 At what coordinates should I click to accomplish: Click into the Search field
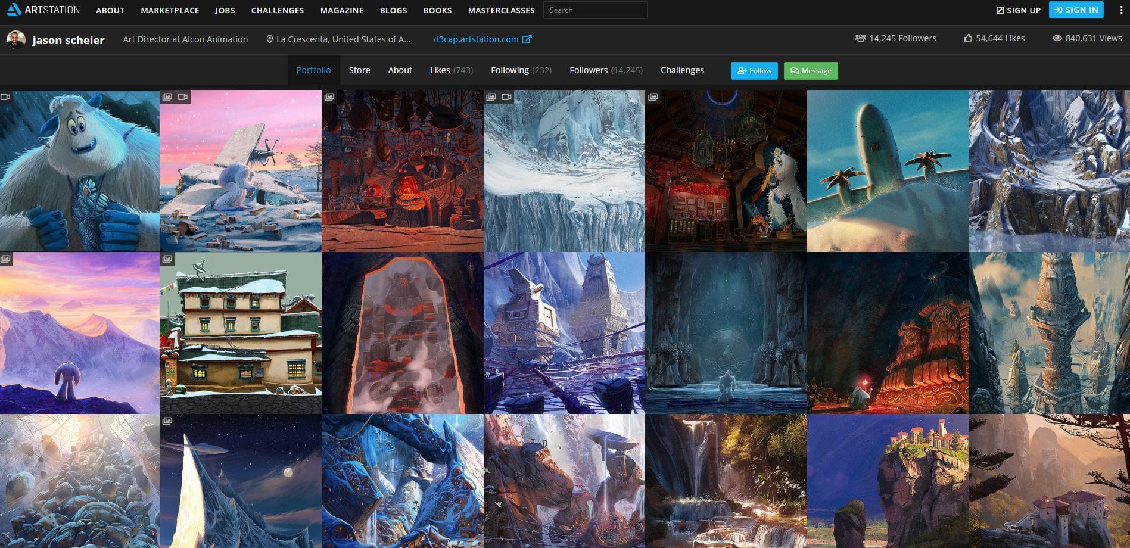coord(595,10)
